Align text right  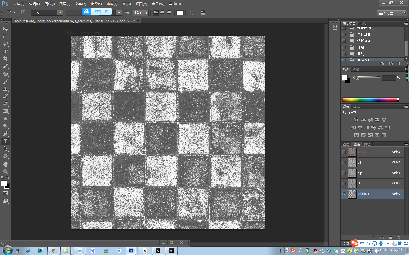pyautogui.click(x=169, y=13)
